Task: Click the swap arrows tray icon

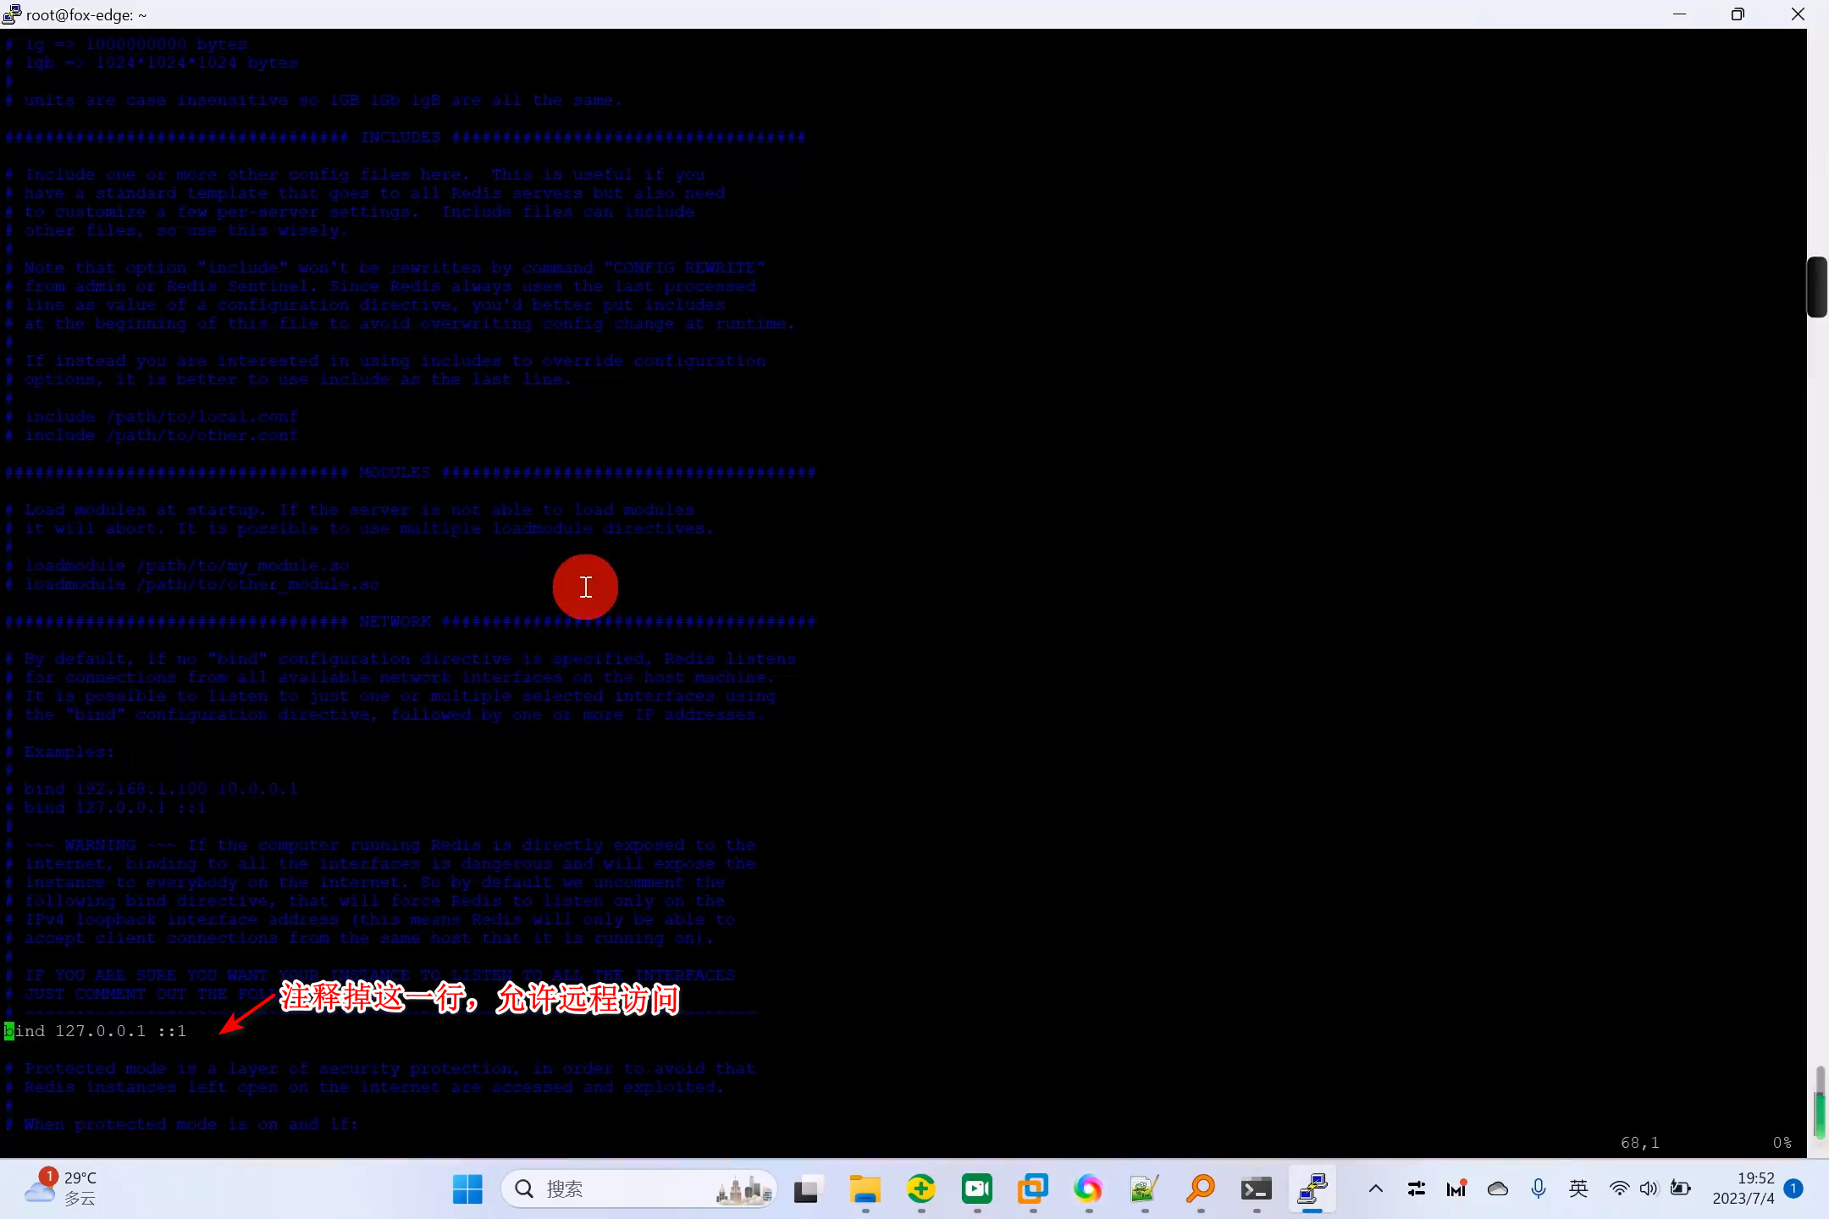Action: (x=1417, y=1189)
